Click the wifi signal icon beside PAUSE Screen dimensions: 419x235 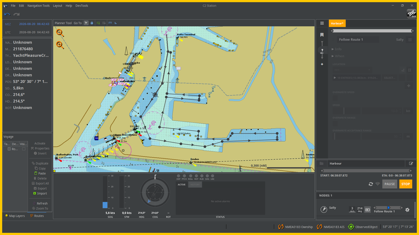378,184
